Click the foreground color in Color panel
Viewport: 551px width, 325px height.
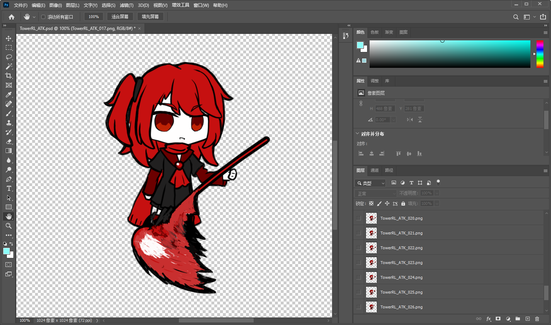360,45
